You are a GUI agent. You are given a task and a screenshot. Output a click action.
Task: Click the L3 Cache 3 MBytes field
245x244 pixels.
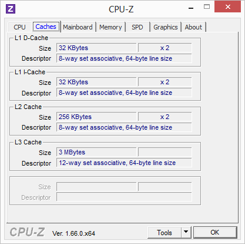click(96, 152)
